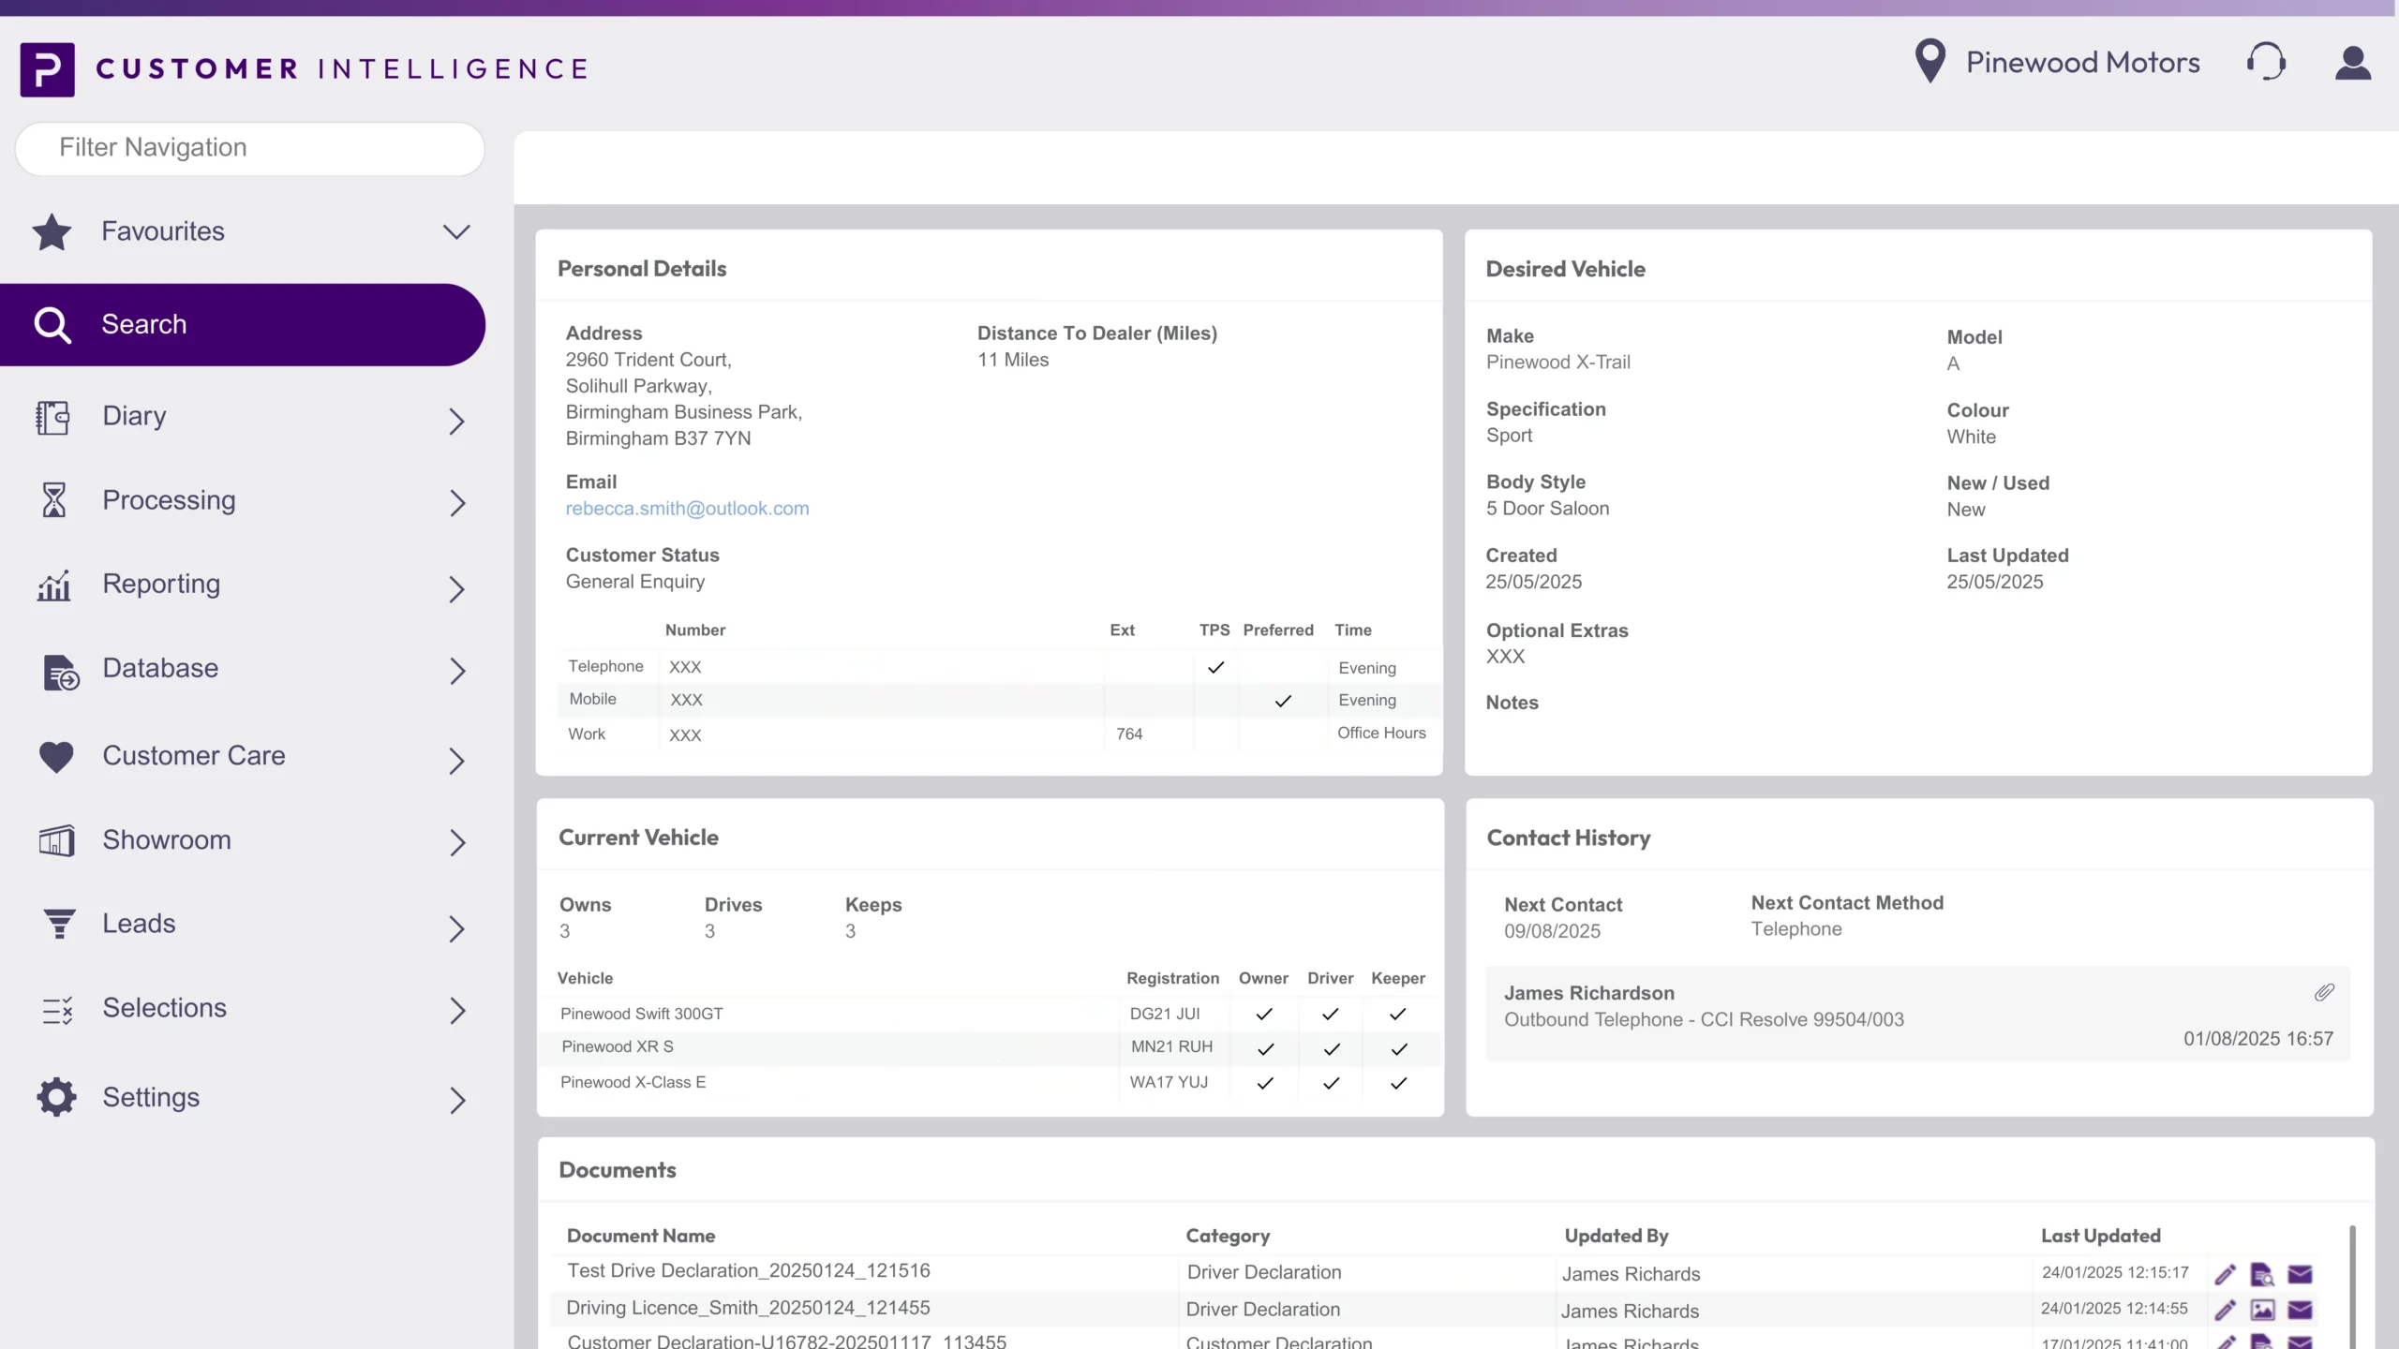Open Test Drive Declaration_20250124_121516 document

point(748,1271)
